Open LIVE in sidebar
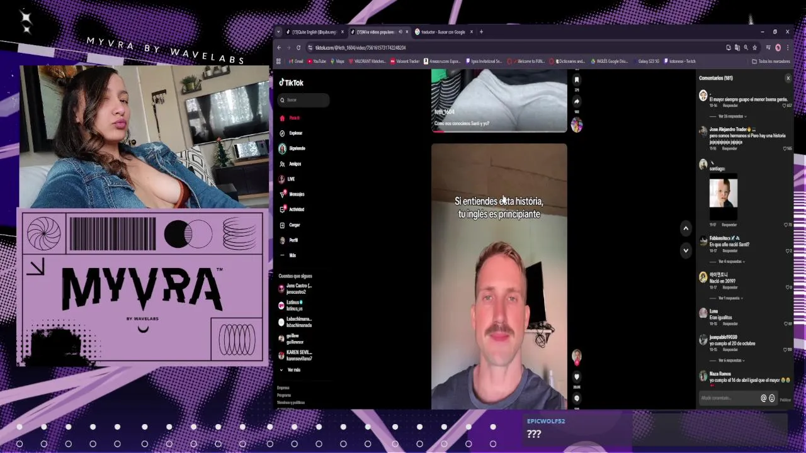This screenshot has height=453, width=806. (x=287, y=179)
